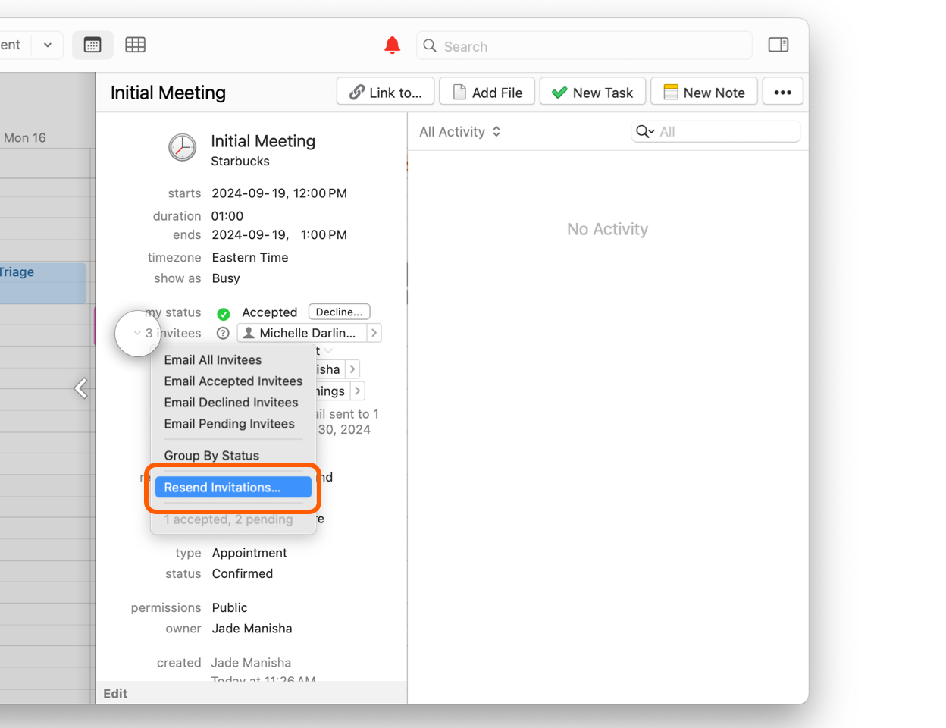This screenshot has height=728, width=946.
Task: Open the more options ellipsis button
Action: [x=782, y=93]
